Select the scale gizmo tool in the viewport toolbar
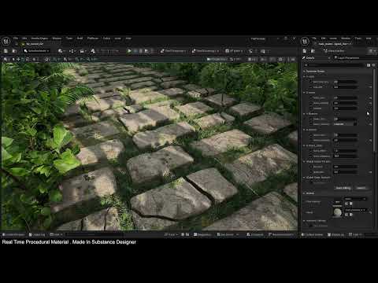Image resolution: width=378 pixels, height=283 pixels. click(28, 60)
